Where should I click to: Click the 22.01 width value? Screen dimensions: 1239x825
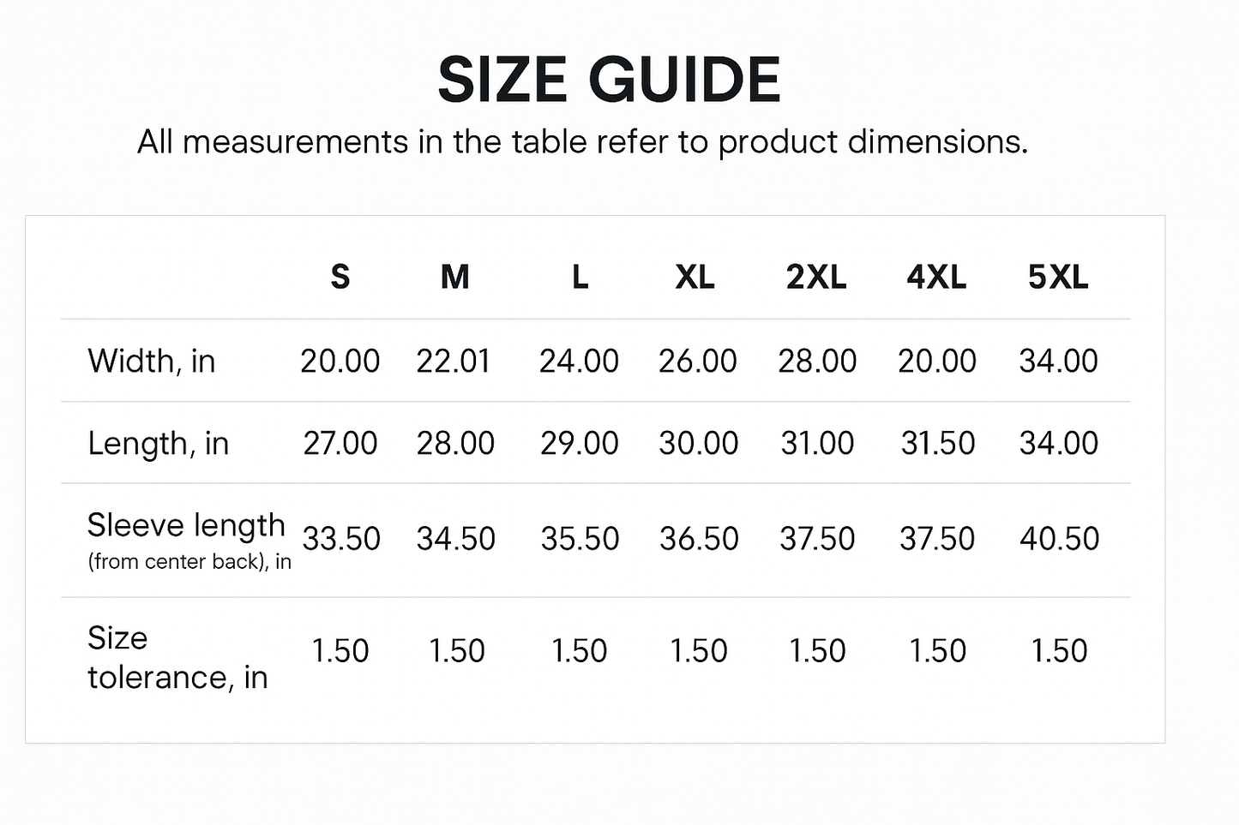[454, 362]
